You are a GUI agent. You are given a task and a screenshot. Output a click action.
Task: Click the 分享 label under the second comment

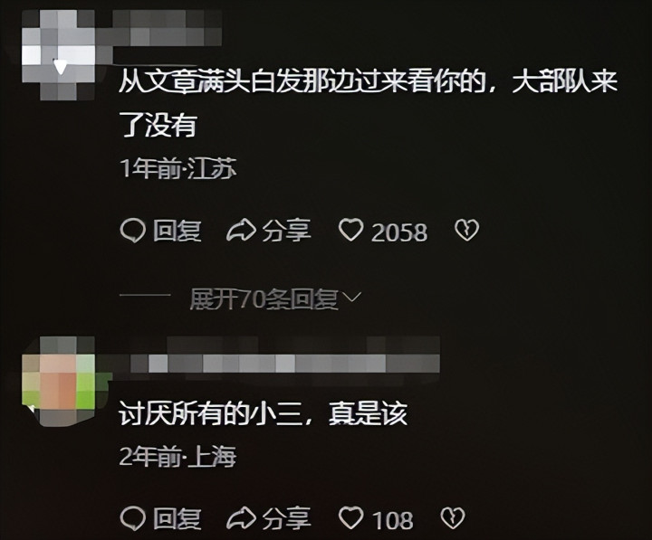(x=287, y=518)
